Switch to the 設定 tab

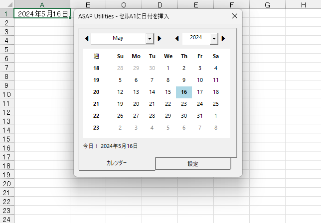pyautogui.click(x=193, y=164)
